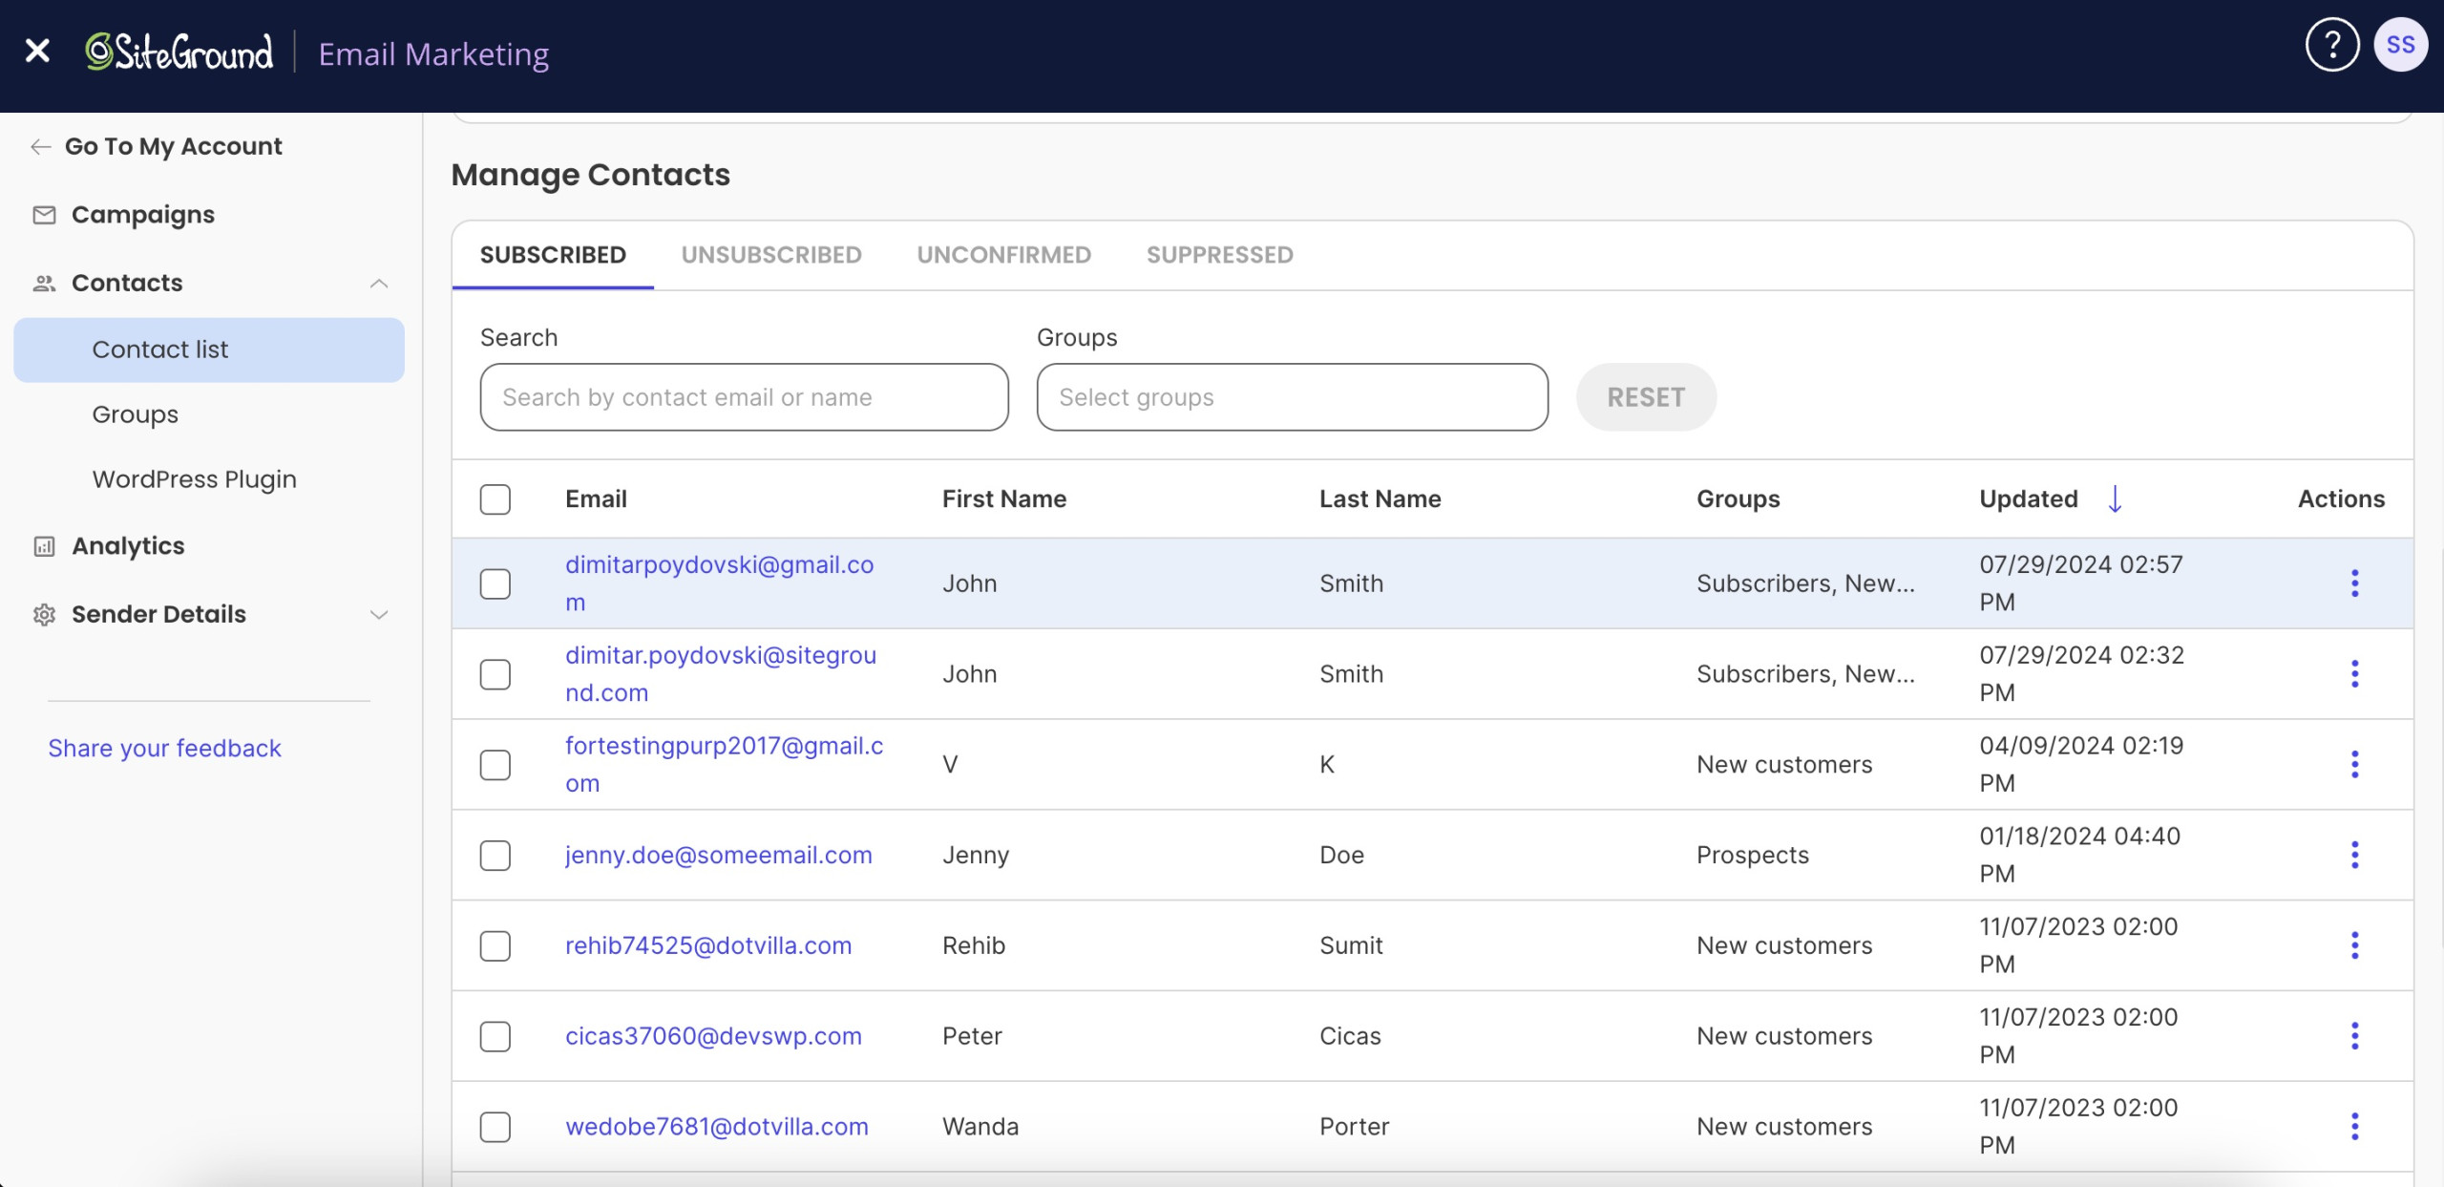2444x1187 pixels.
Task: Click the help question mark icon top right
Action: (2331, 42)
